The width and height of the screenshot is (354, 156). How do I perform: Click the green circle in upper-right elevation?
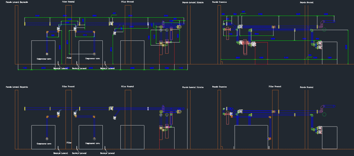click(x=324, y=30)
